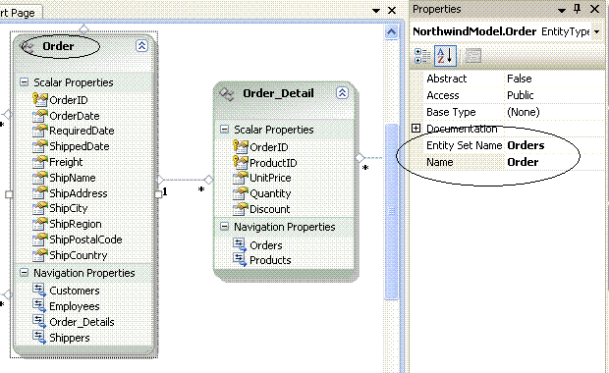Select Products navigation text in Order_Detail
The height and width of the screenshot is (373, 609).
[270, 260]
